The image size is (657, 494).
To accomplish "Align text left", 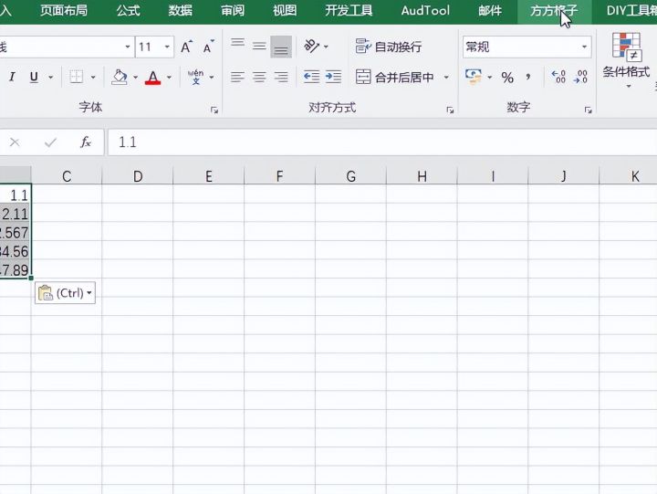I will [237, 78].
